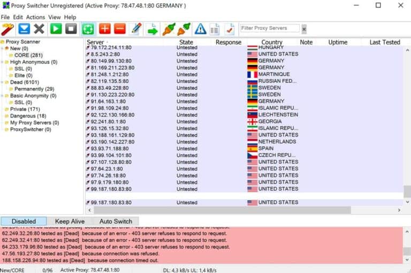Sort by the Response column header
411x273 pixels.
229,42
